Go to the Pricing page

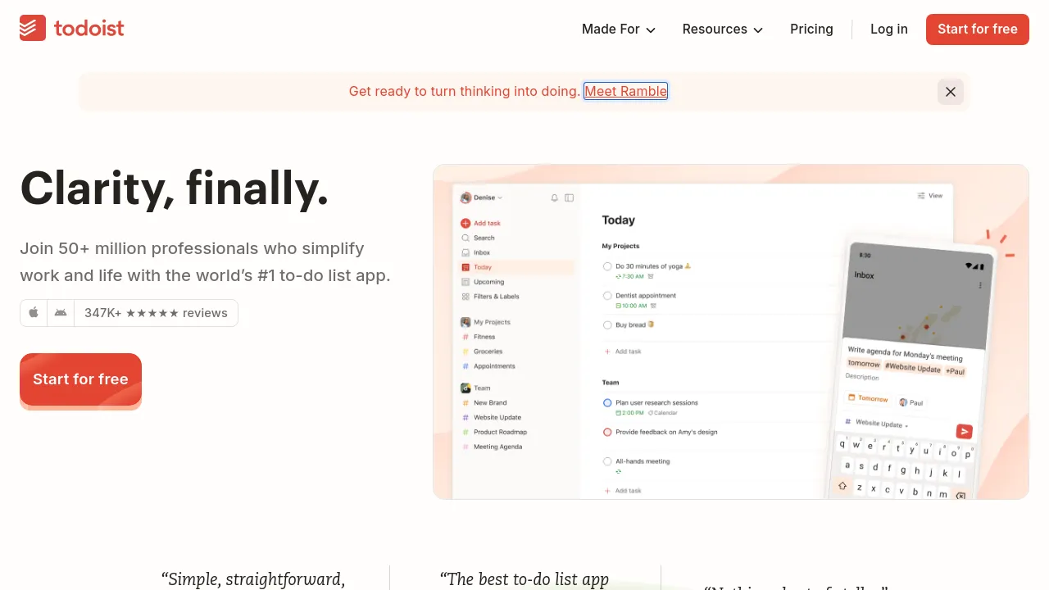point(811,29)
